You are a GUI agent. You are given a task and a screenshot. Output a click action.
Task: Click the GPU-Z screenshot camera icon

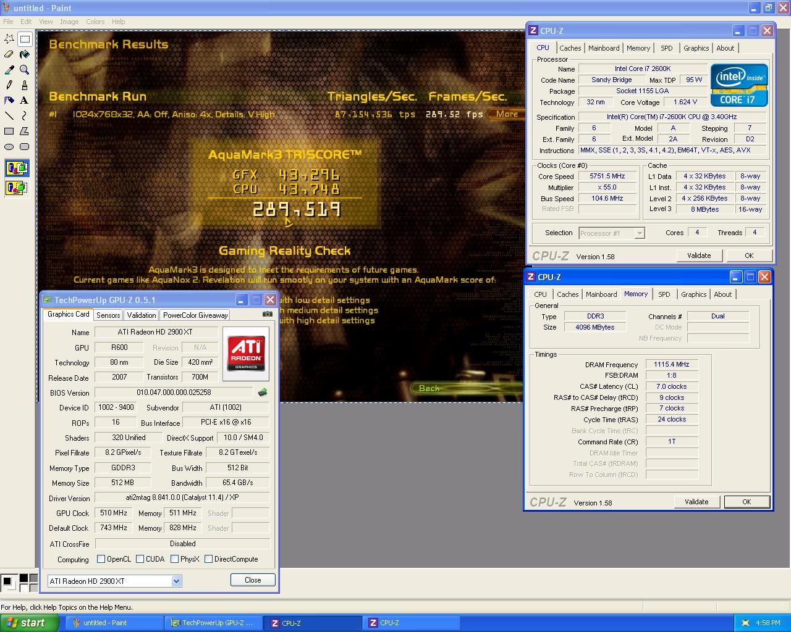pyautogui.click(x=267, y=314)
